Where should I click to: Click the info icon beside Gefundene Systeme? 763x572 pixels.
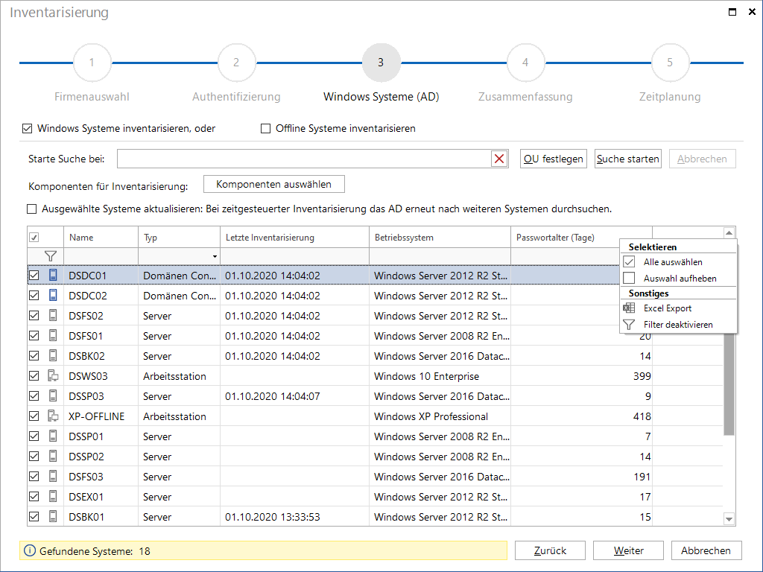(x=30, y=550)
